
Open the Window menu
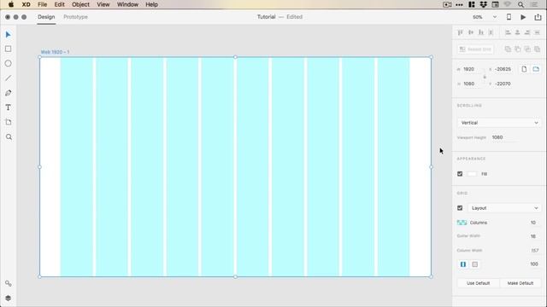pyautogui.click(x=127, y=4)
